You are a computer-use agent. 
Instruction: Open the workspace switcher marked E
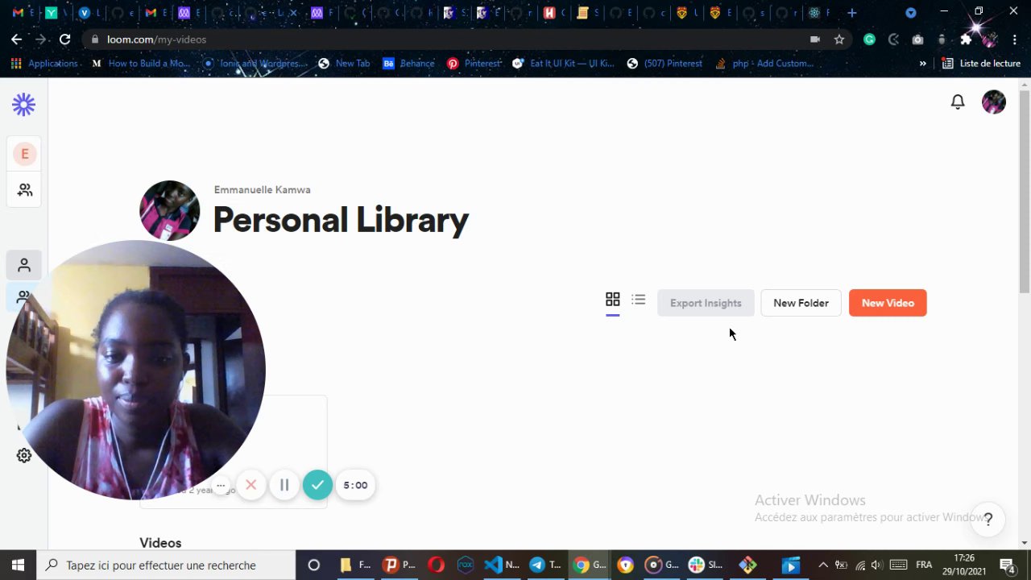(24, 154)
